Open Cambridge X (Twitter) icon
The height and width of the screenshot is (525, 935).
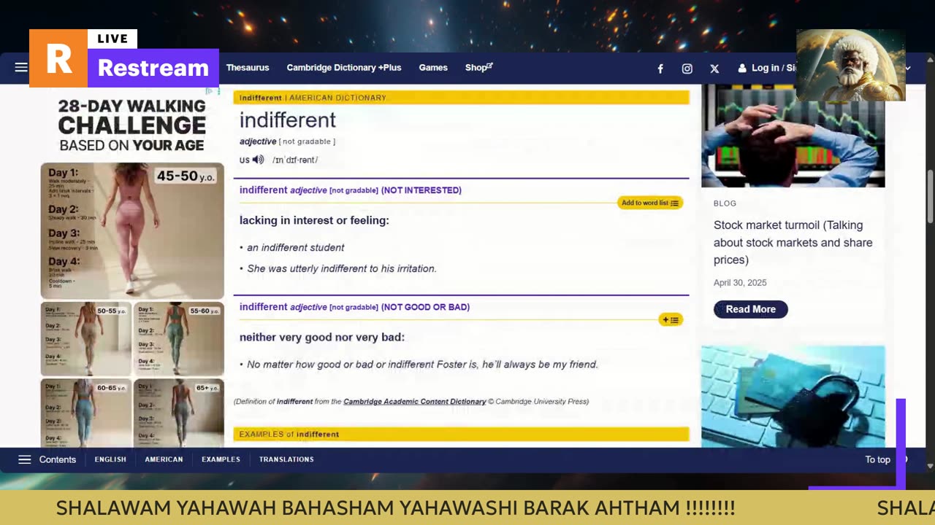pyautogui.click(x=714, y=69)
